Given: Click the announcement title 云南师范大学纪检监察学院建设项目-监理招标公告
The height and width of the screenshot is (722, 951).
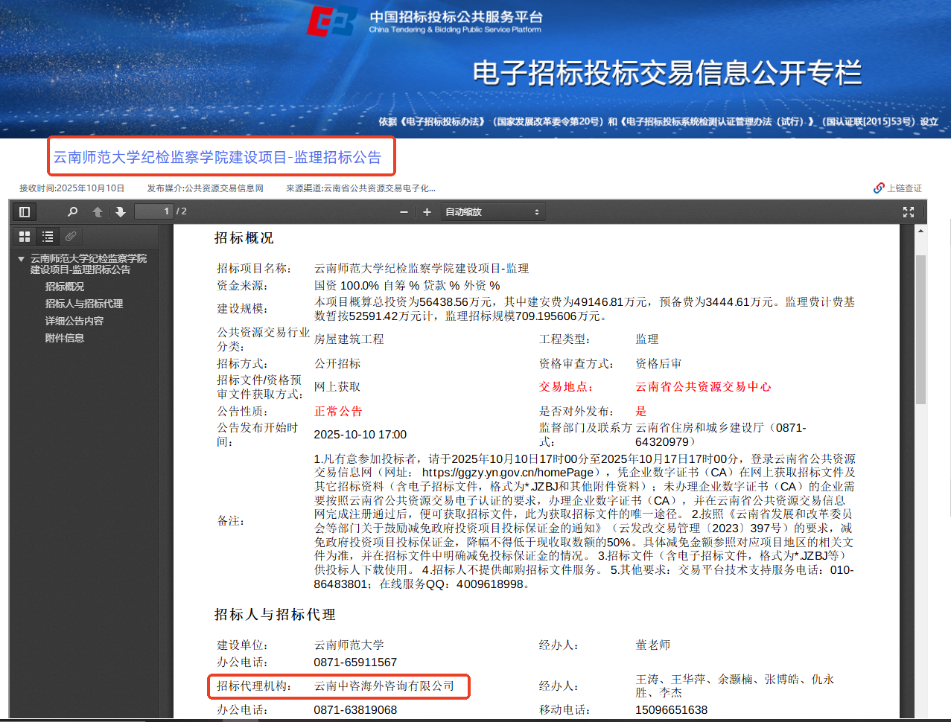Looking at the screenshot, I should [217, 157].
